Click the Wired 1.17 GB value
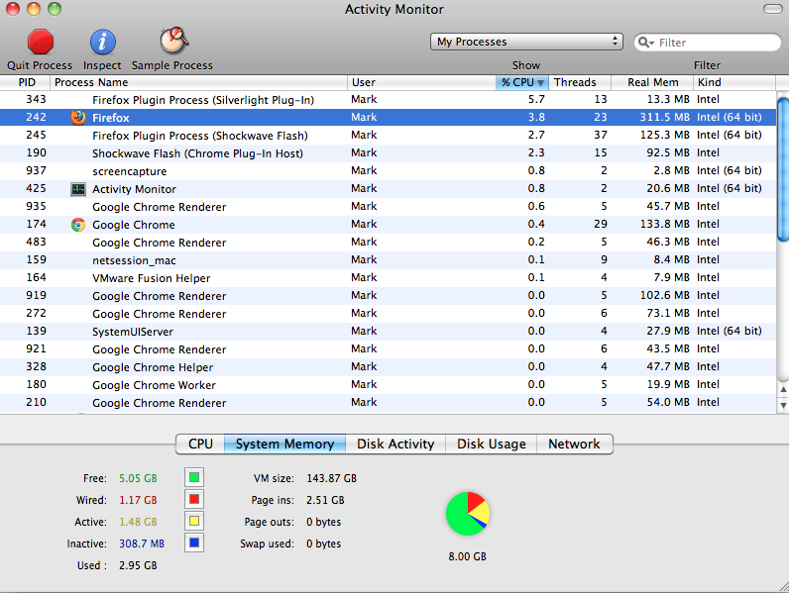Screen dimensions: 789x593 point(138,500)
